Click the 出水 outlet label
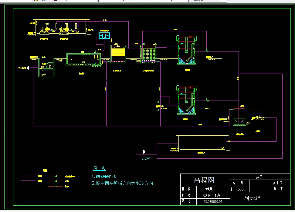The height and width of the screenshot is (212, 295). [x=146, y=158]
